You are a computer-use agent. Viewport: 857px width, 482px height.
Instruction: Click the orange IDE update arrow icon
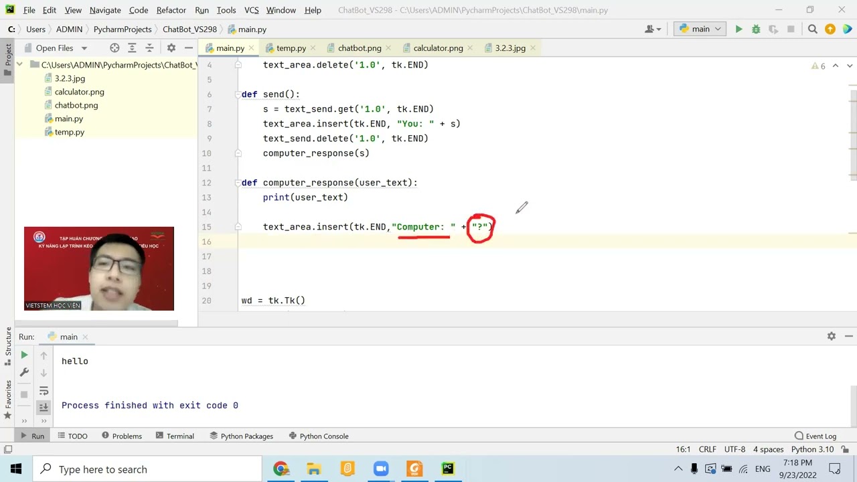tap(830, 29)
